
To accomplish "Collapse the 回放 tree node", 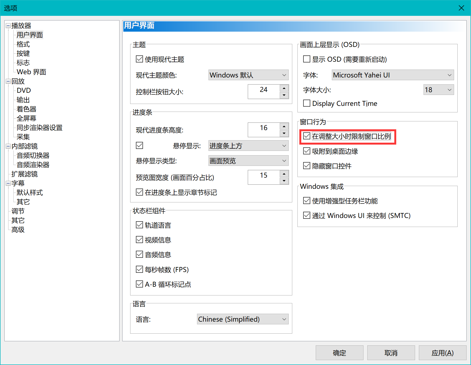I will [x=8, y=81].
